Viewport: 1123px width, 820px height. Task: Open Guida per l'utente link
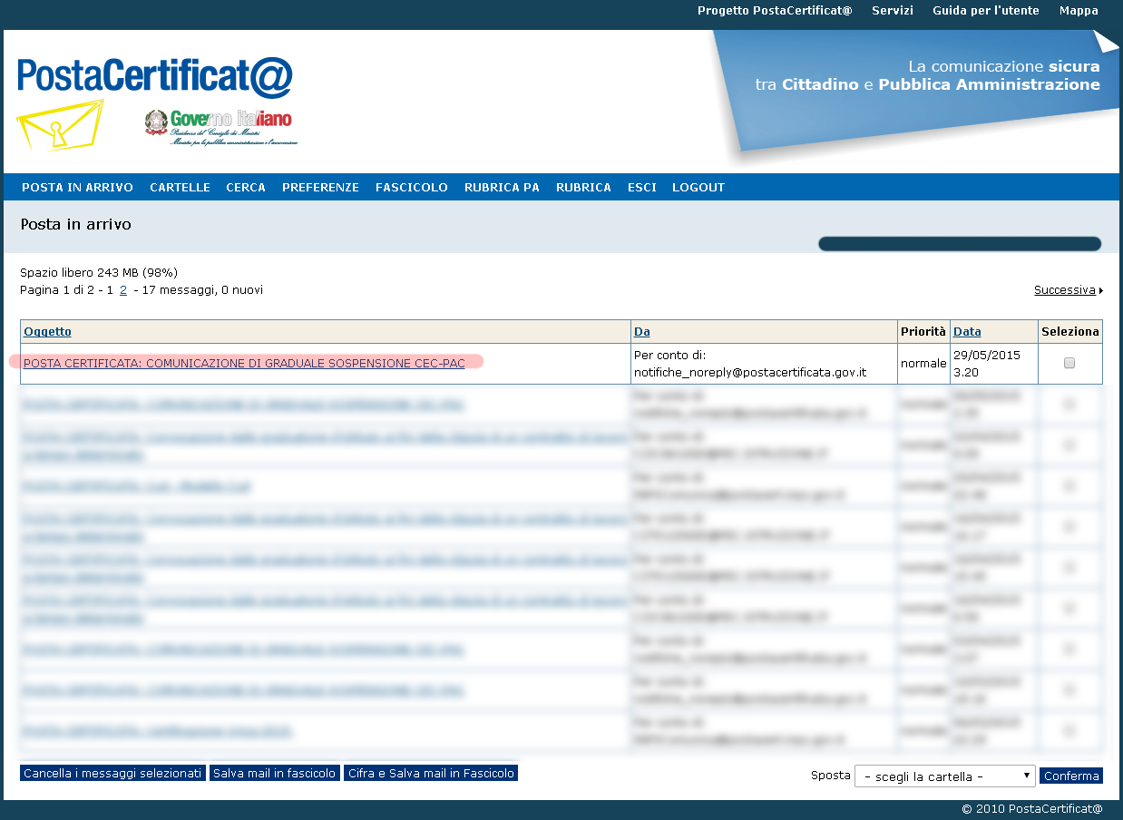point(986,11)
